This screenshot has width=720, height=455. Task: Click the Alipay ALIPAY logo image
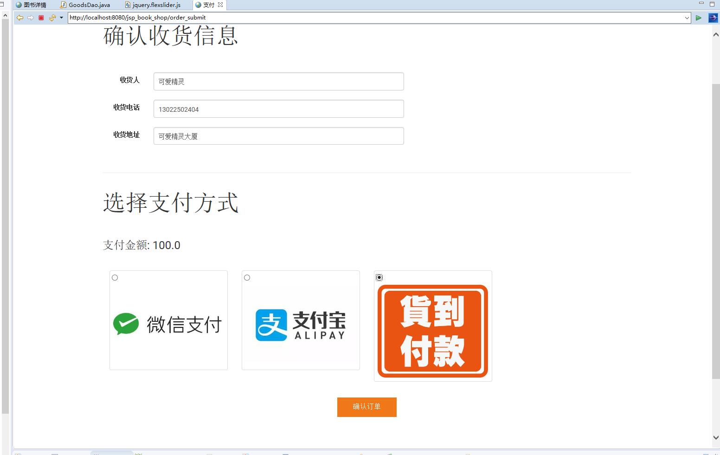(x=300, y=324)
